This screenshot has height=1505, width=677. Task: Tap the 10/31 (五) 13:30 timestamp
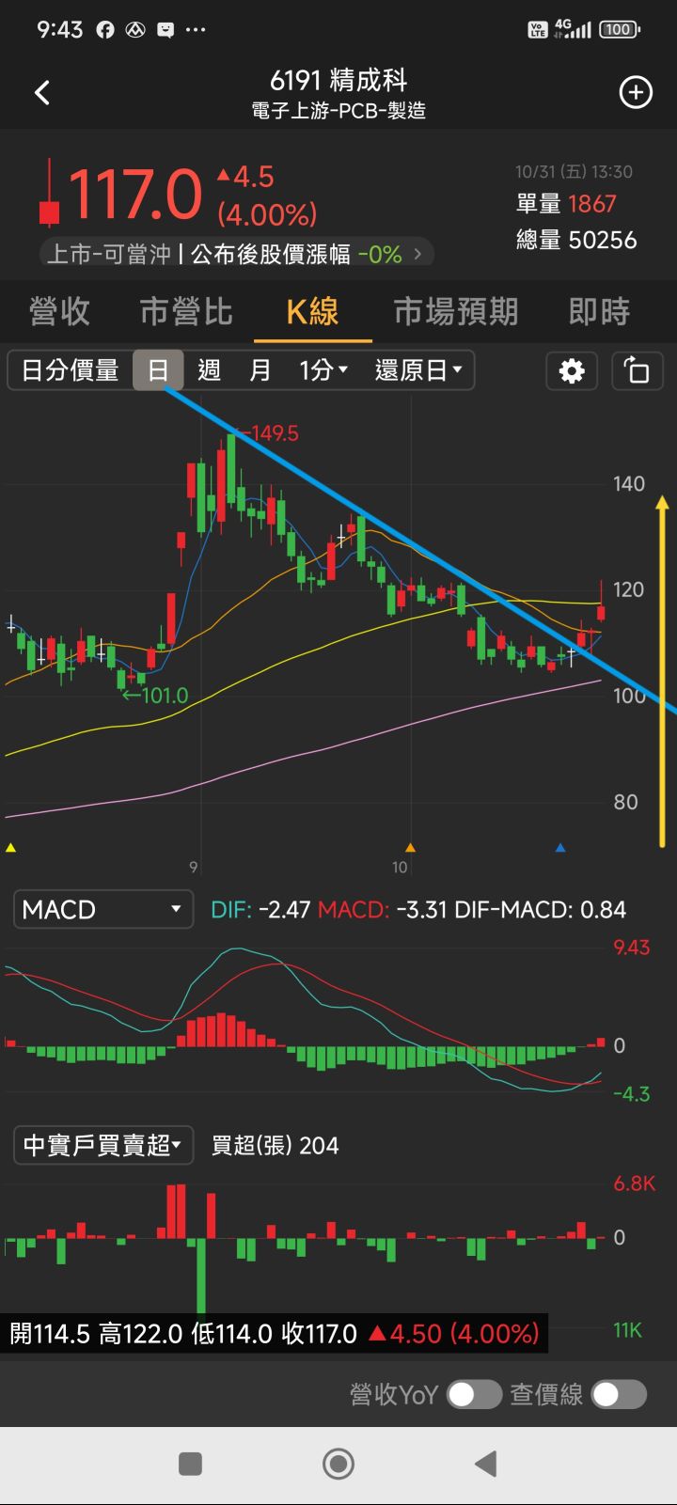[574, 172]
